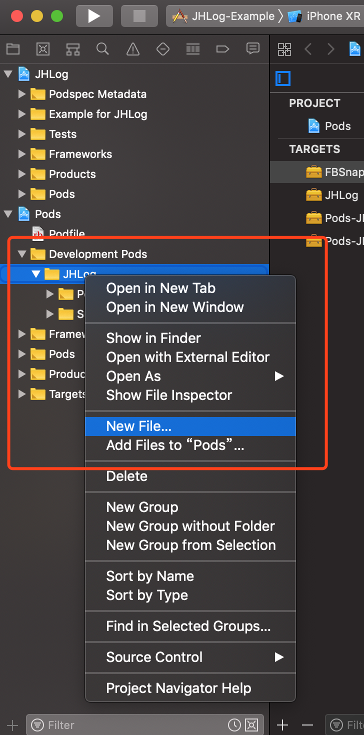Open the Find navigator magnifier icon
The width and height of the screenshot is (364, 735).
[102, 49]
